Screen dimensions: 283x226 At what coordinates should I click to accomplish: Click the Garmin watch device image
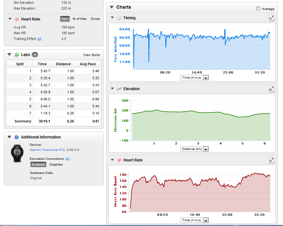coord(18,154)
